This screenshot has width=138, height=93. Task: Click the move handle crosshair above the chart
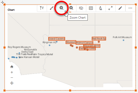coord(3,2)
